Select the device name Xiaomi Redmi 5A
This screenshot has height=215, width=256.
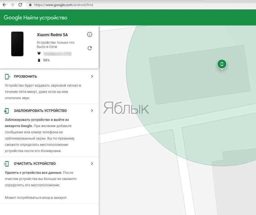[x=52, y=35]
